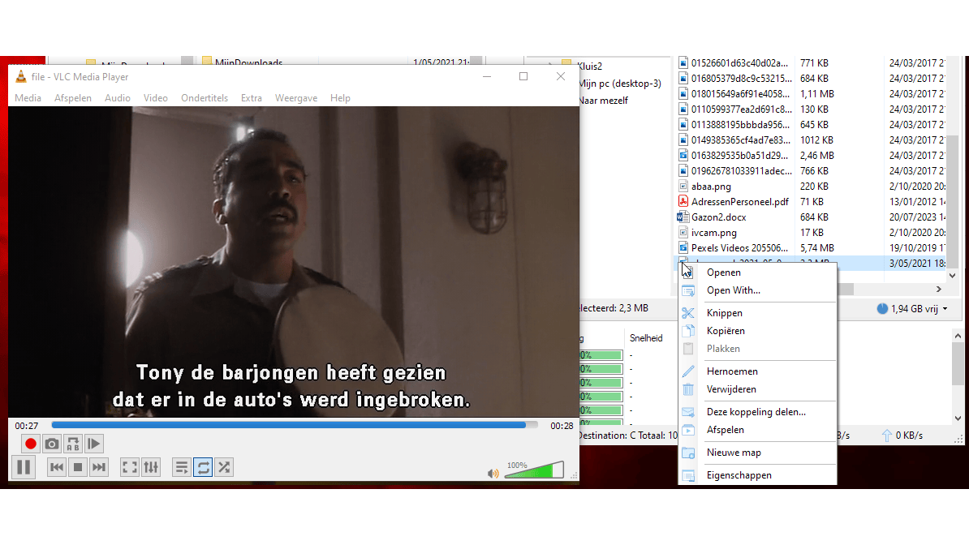The width and height of the screenshot is (969, 545).
Task: Pause the video playback
Action: 24,467
